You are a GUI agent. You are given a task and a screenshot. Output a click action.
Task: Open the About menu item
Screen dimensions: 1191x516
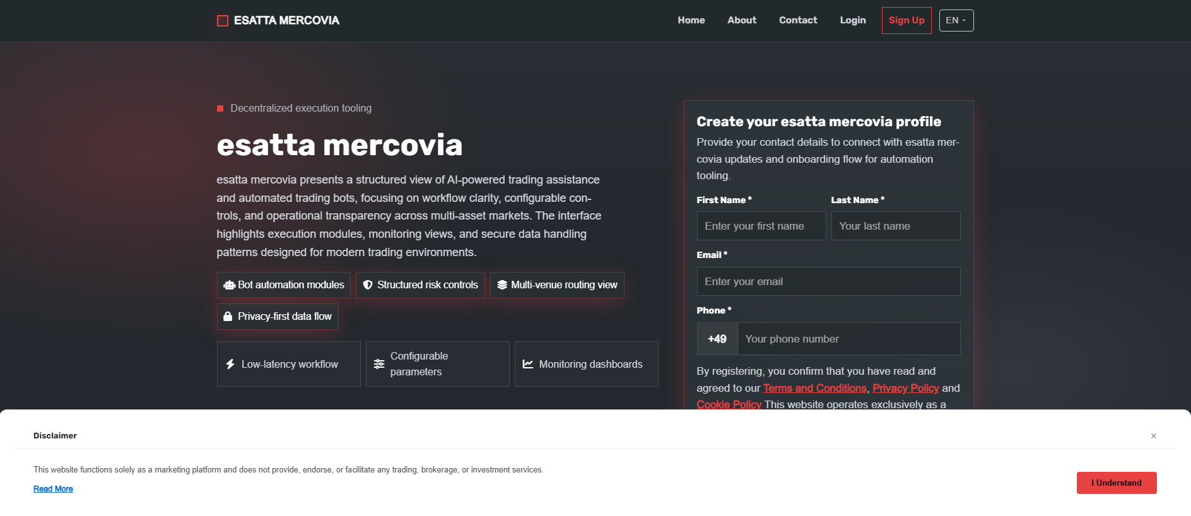[742, 20]
